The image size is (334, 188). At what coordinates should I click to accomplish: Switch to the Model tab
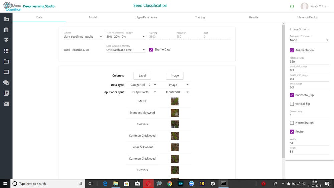pos(93,17)
